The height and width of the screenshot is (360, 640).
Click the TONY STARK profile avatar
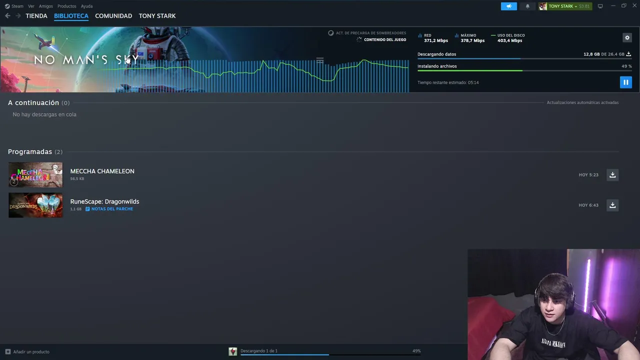(x=543, y=6)
